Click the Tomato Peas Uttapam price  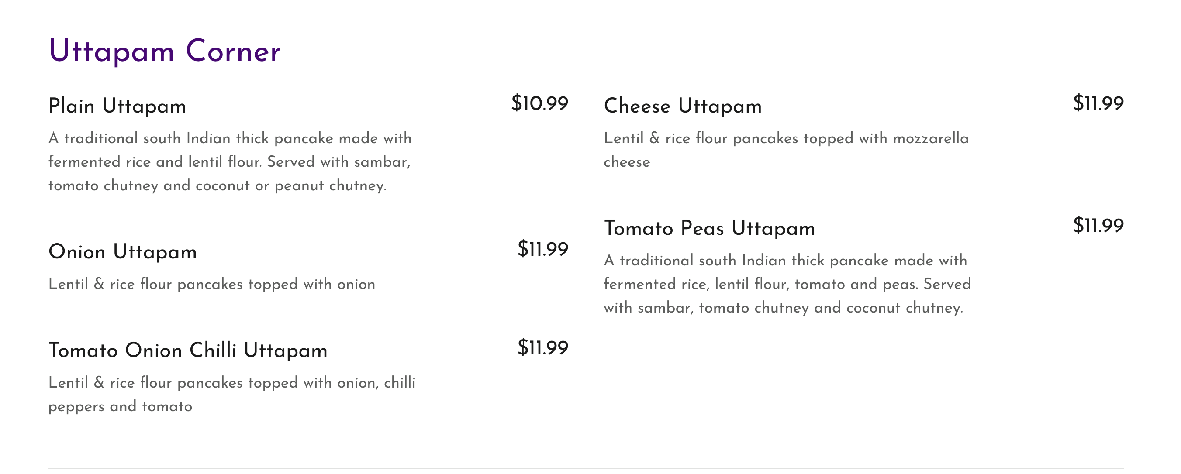[1098, 226]
